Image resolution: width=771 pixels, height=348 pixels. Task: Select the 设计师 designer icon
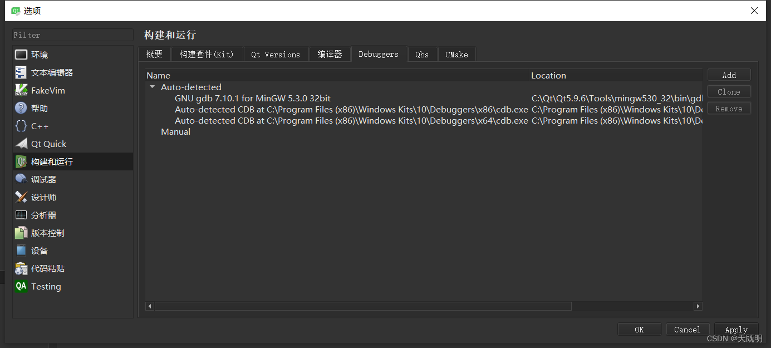coord(21,197)
